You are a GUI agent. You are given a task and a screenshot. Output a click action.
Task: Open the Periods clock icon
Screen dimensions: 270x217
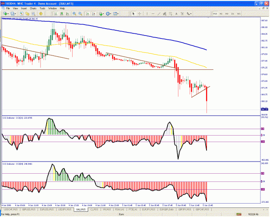tap(108, 13)
